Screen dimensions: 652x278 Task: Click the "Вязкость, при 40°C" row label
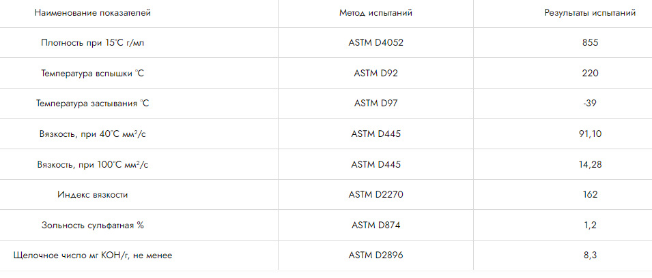93,134
